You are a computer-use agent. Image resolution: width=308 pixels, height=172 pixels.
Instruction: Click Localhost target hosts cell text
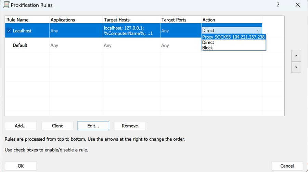click(128, 31)
